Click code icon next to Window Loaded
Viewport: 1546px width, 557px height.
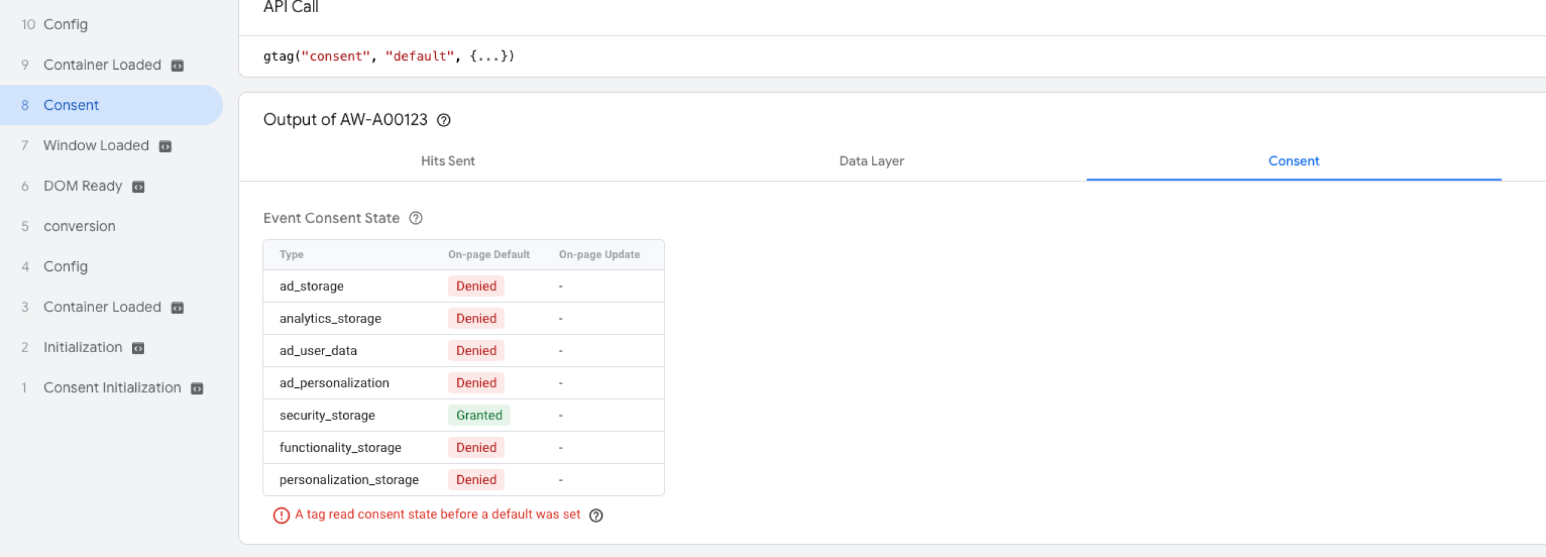[165, 146]
